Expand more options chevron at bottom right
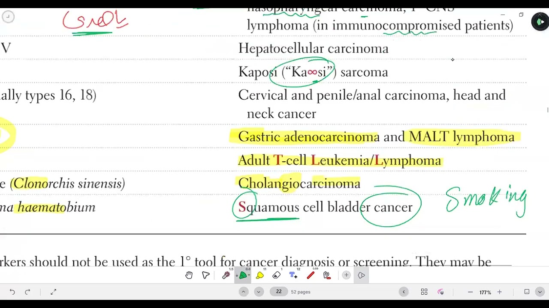The width and height of the screenshot is (549, 308). [x=540, y=292]
